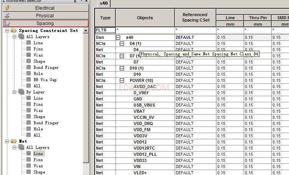Collapse the Net folder in tree
Viewport: 289px width, 175px height.
(x=7, y=142)
